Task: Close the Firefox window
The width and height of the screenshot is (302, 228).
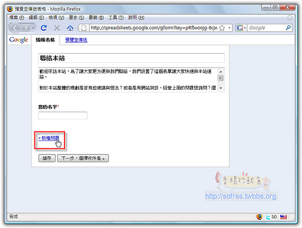Action: (x=288, y=8)
